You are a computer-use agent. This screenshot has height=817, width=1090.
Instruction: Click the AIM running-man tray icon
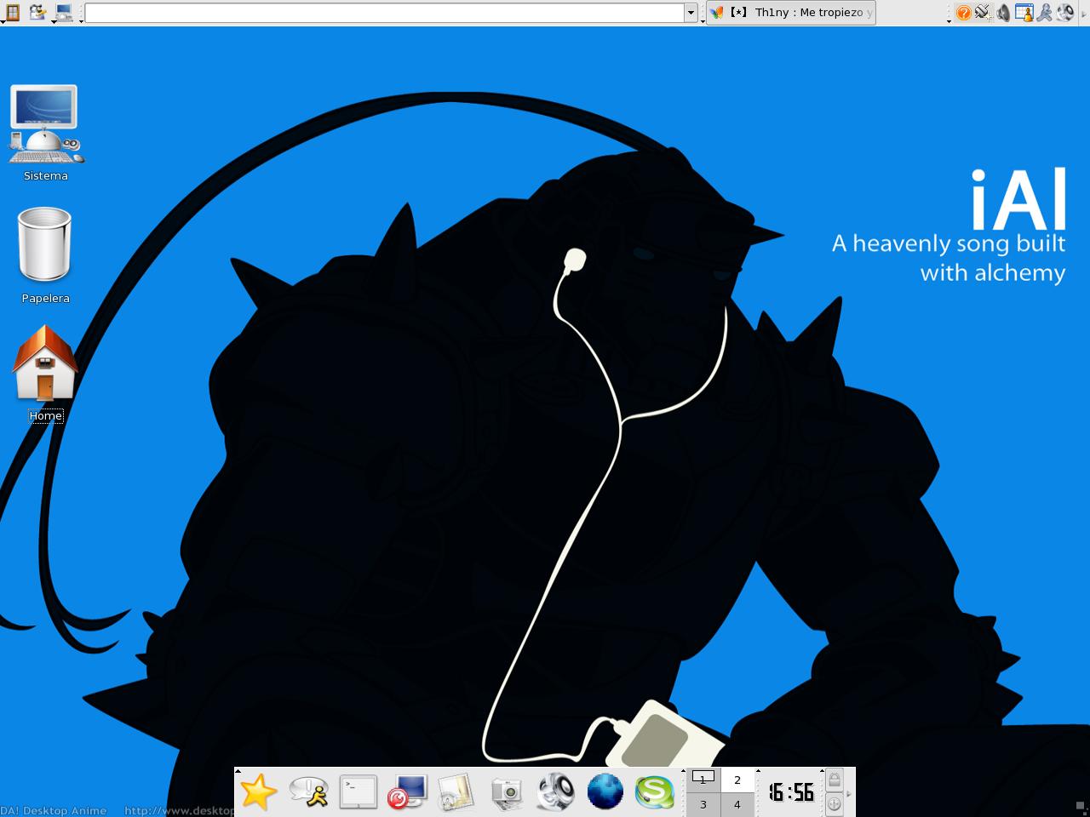pos(1044,13)
